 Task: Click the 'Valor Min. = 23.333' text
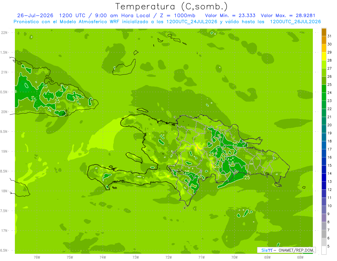(230, 15)
